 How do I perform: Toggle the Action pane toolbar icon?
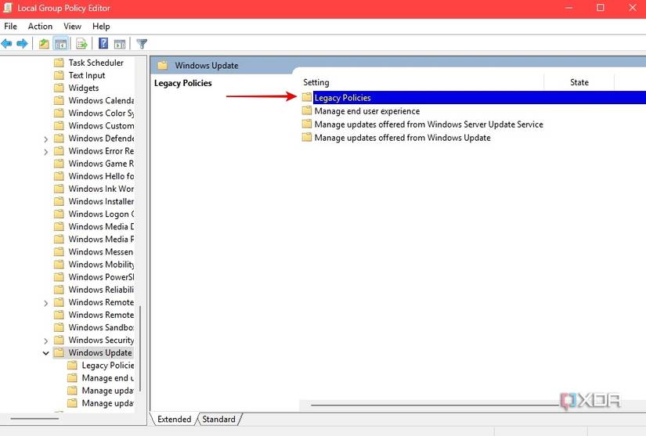120,43
